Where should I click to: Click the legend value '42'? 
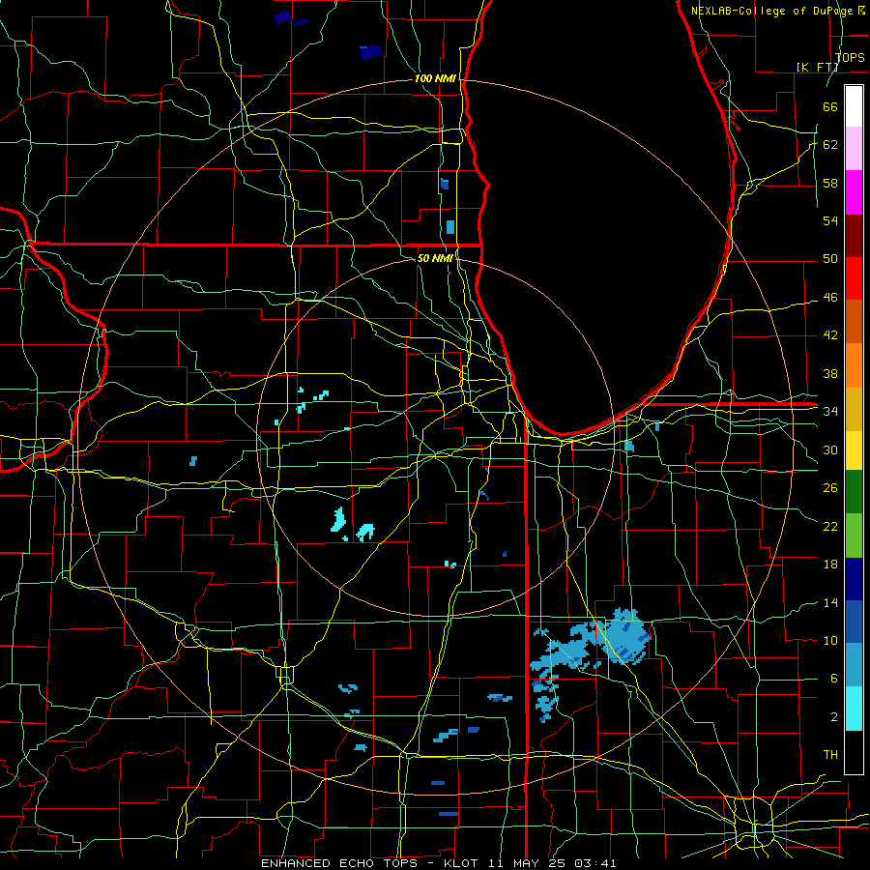tap(830, 335)
